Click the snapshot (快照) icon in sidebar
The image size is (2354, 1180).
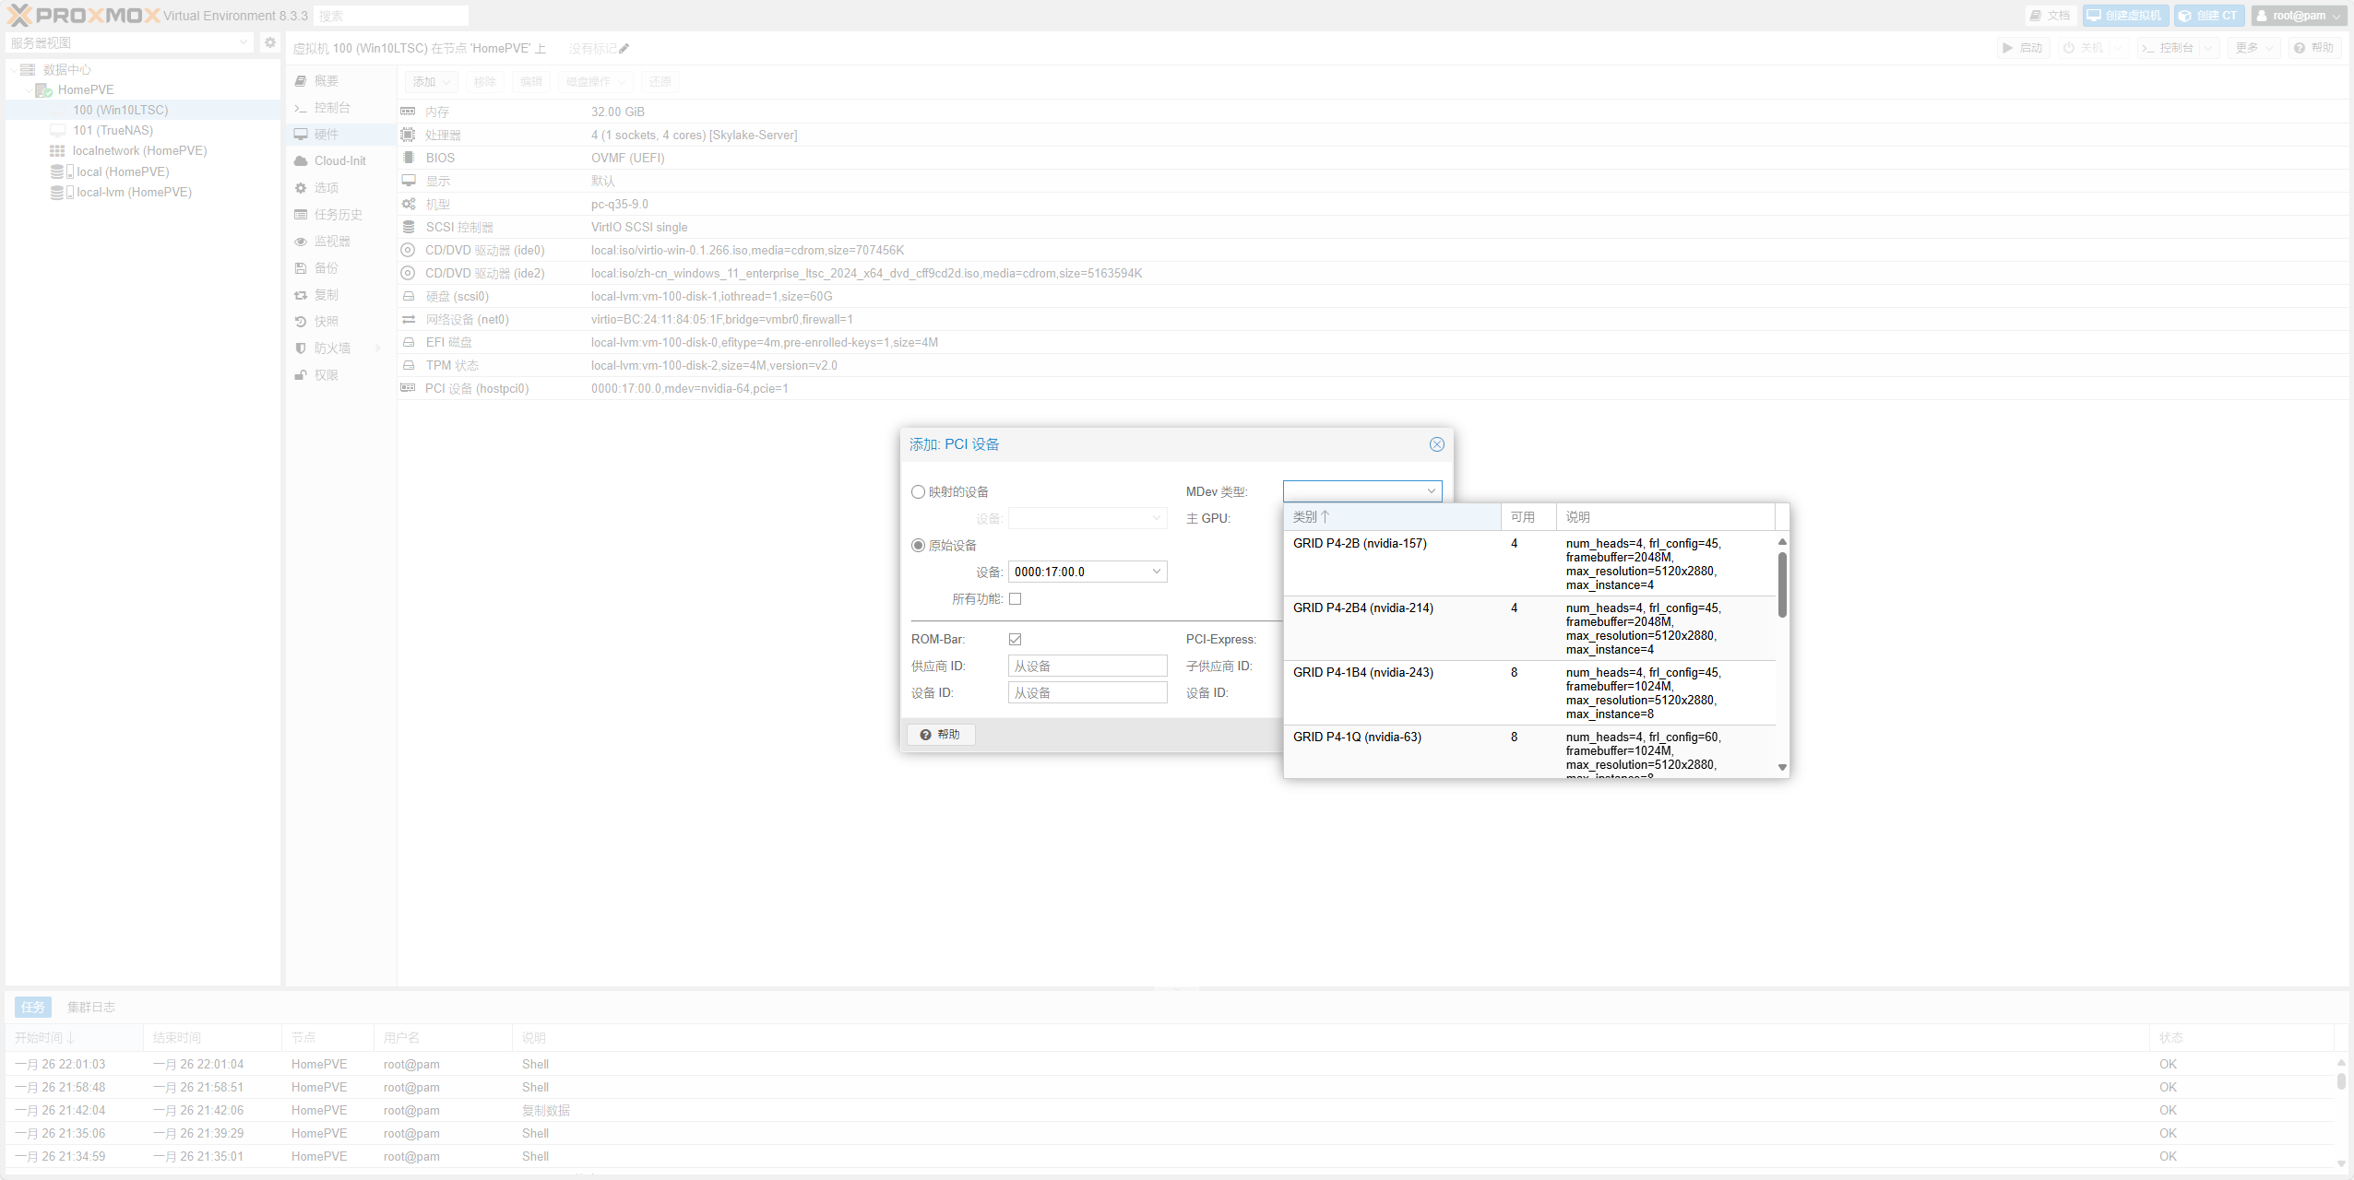coord(301,322)
